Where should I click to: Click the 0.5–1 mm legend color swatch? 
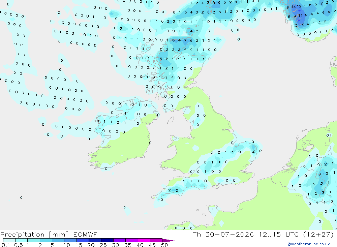coord(21,240)
